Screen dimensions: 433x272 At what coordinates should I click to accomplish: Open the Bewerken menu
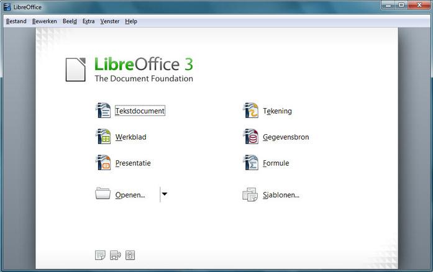point(45,21)
